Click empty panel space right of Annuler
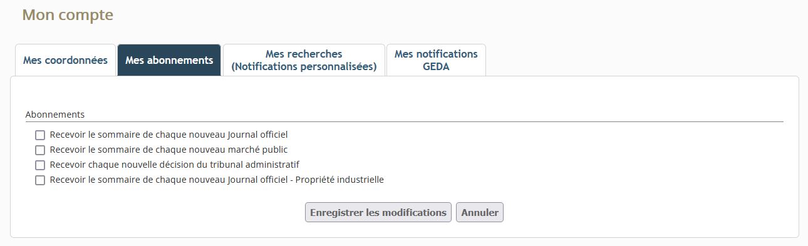The image size is (808, 246). click(x=645, y=212)
